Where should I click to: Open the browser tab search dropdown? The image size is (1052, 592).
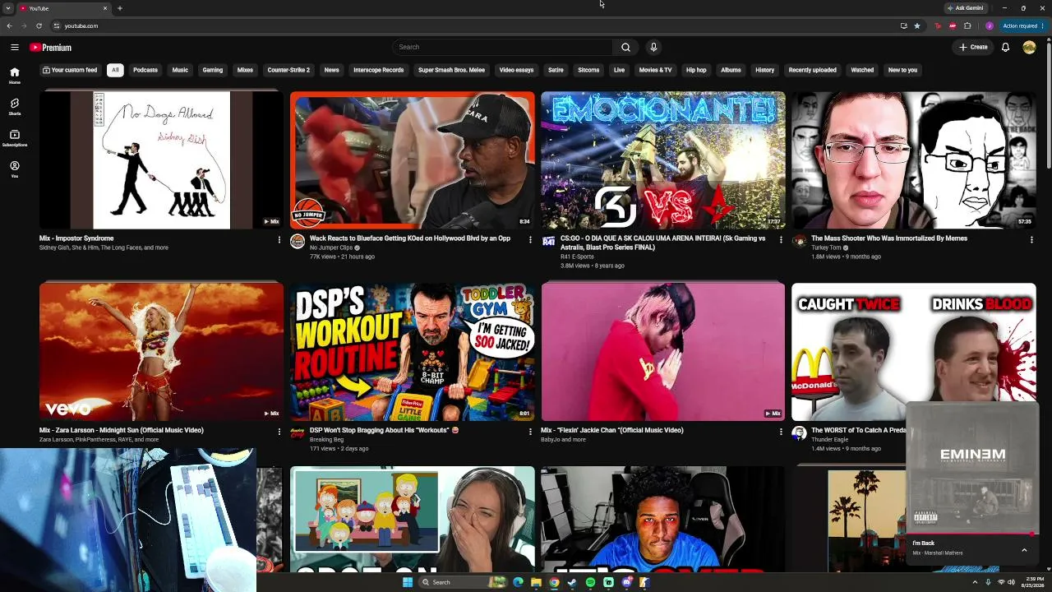[8, 8]
